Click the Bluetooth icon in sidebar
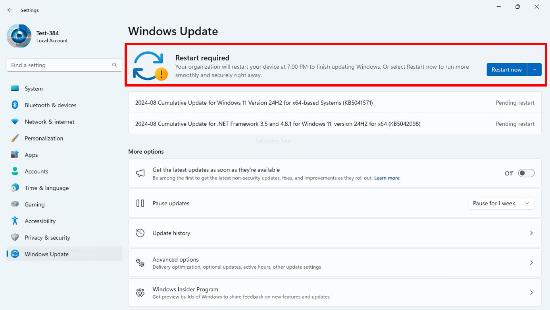The image size is (550, 310). coord(15,105)
